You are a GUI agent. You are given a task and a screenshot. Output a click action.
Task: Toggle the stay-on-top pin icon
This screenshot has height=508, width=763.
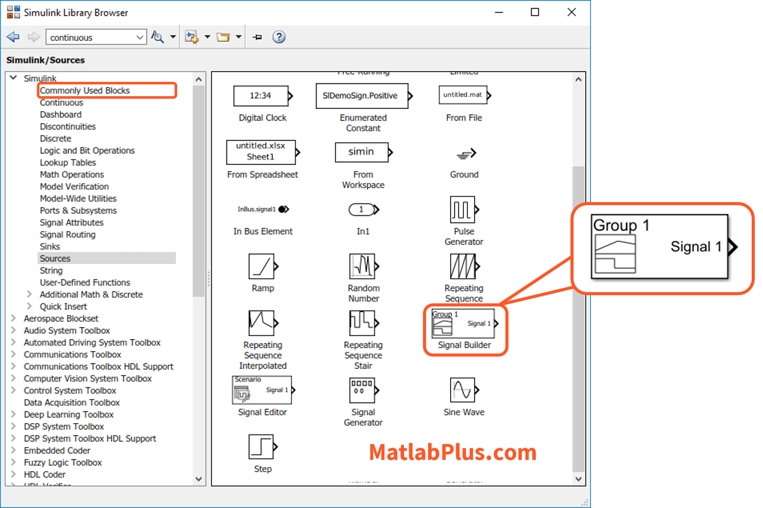(x=258, y=37)
